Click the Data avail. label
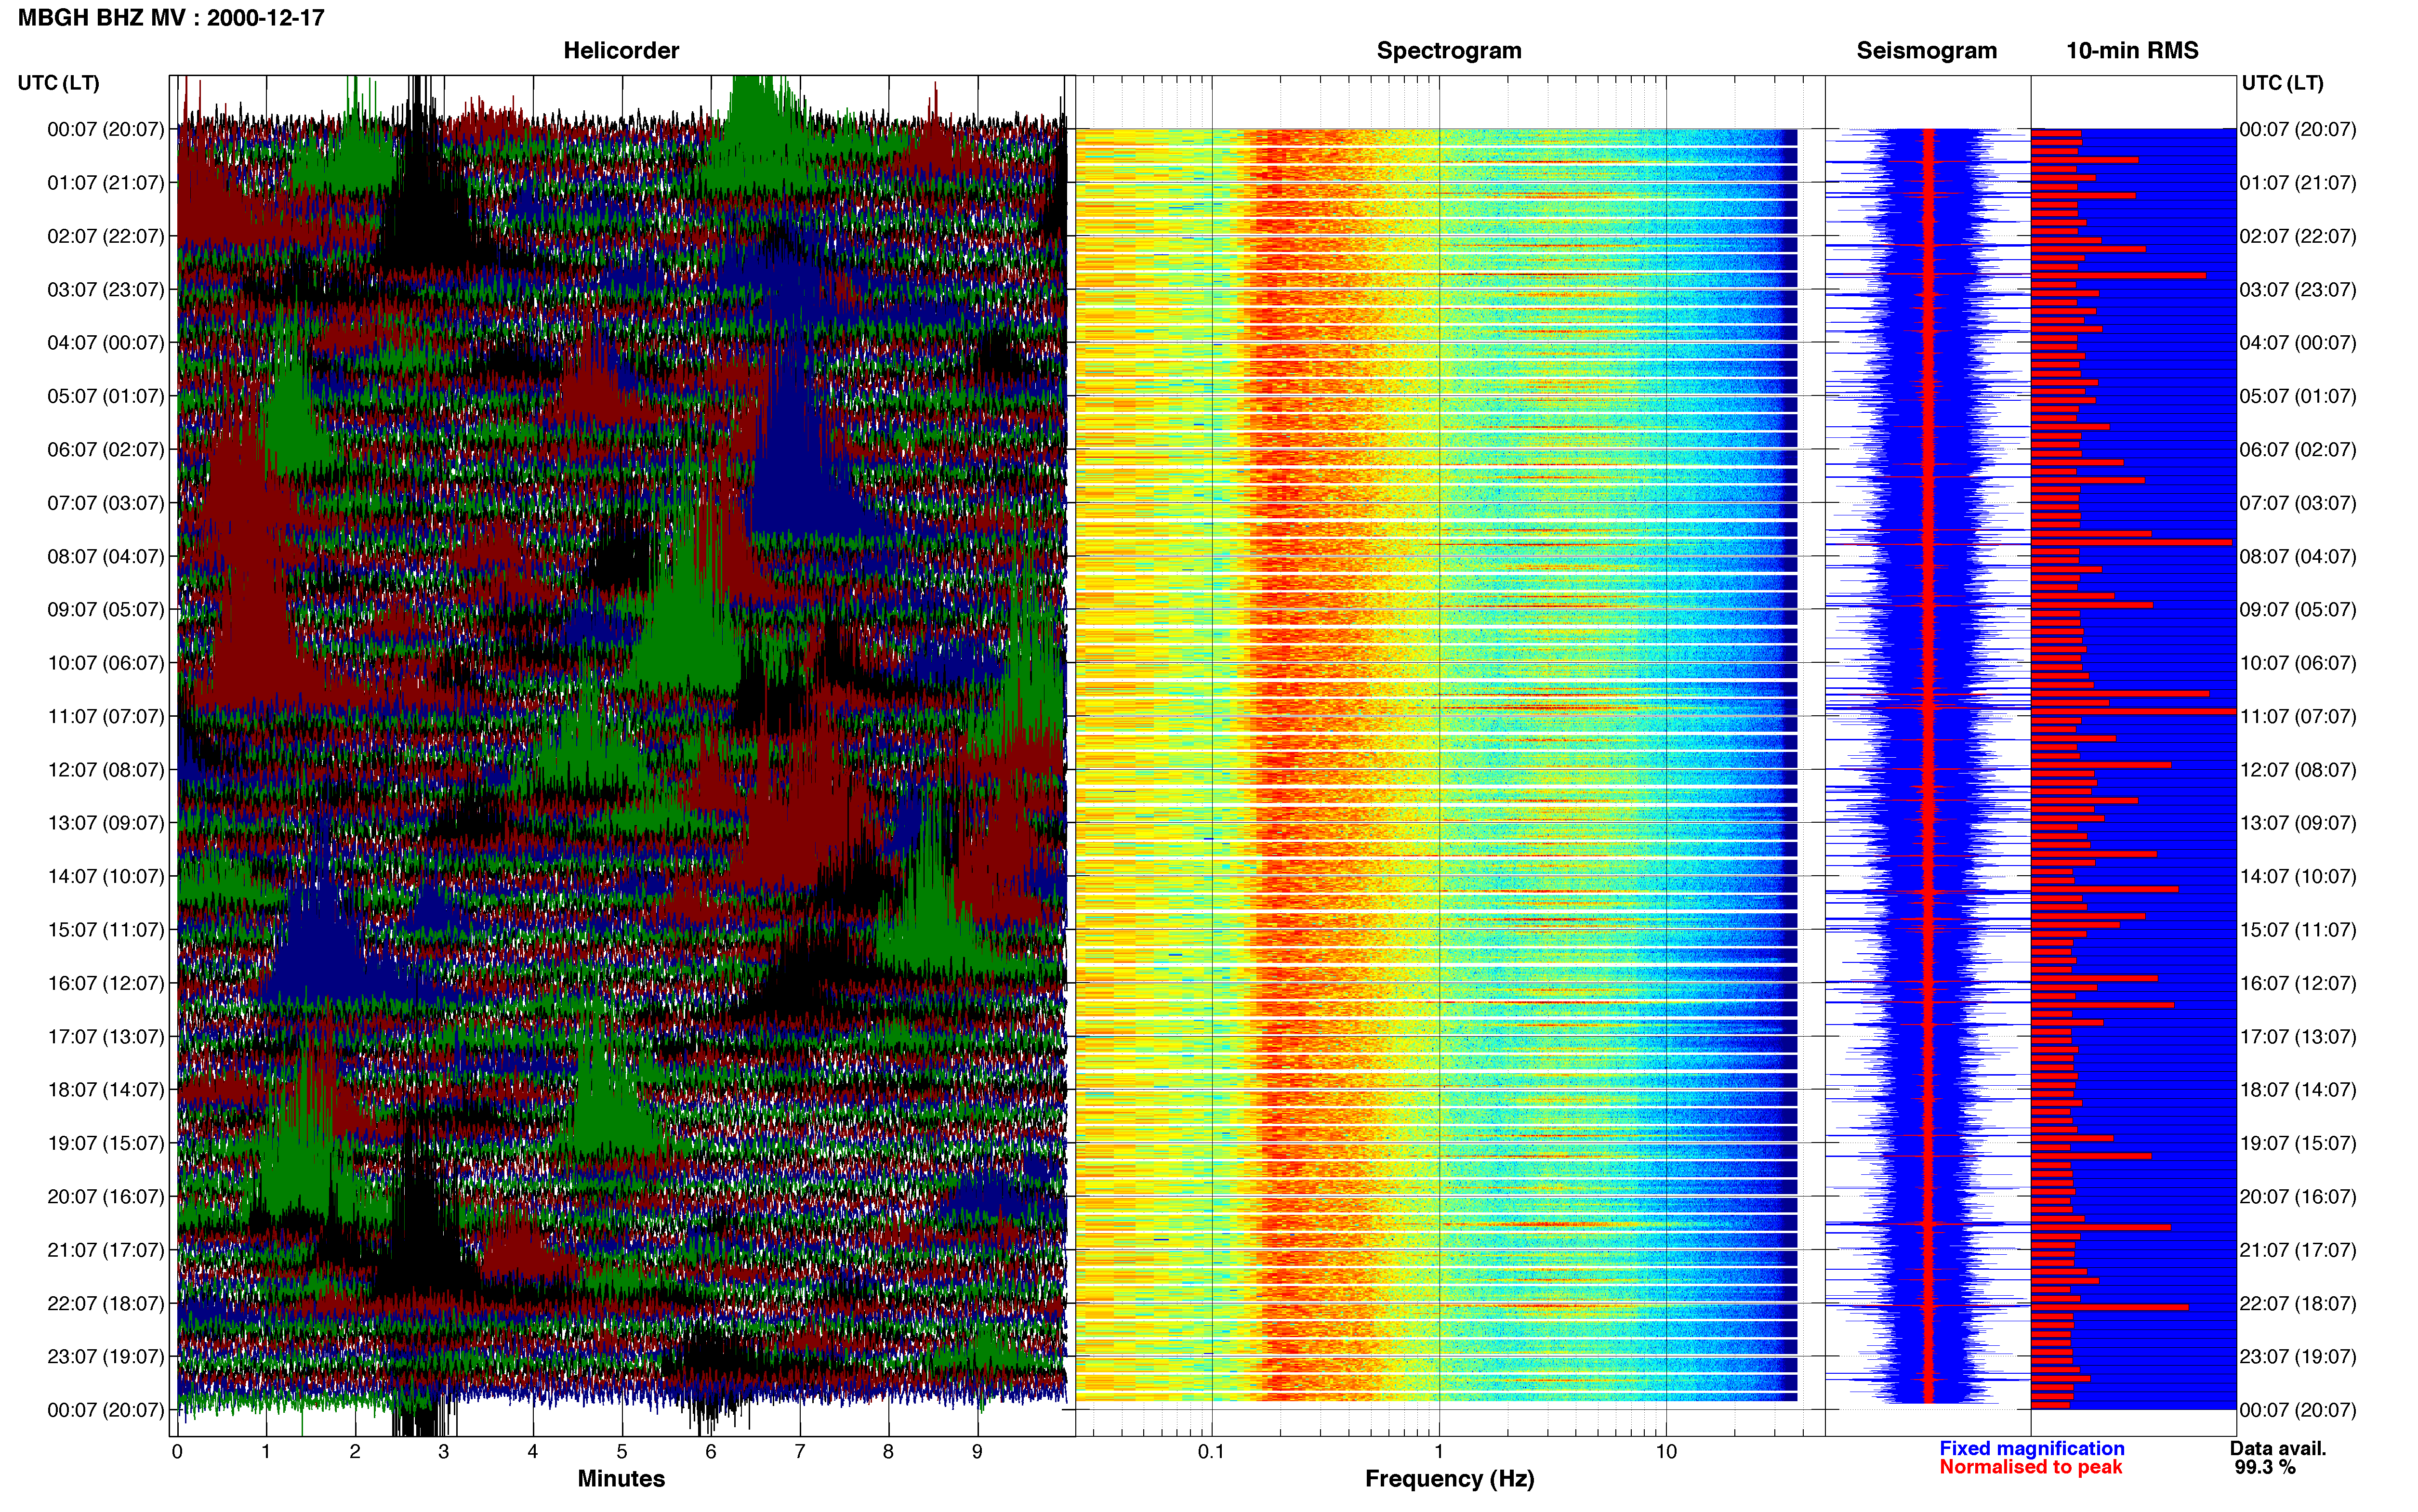Image resolution: width=2418 pixels, height=1512 pixels. [x=2278, y=1448]
